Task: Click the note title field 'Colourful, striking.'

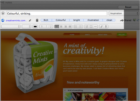Action: click(57, 13)
